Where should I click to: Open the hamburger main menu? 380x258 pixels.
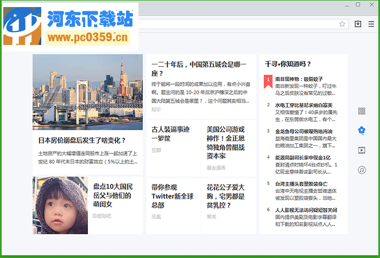coord(371,24)
